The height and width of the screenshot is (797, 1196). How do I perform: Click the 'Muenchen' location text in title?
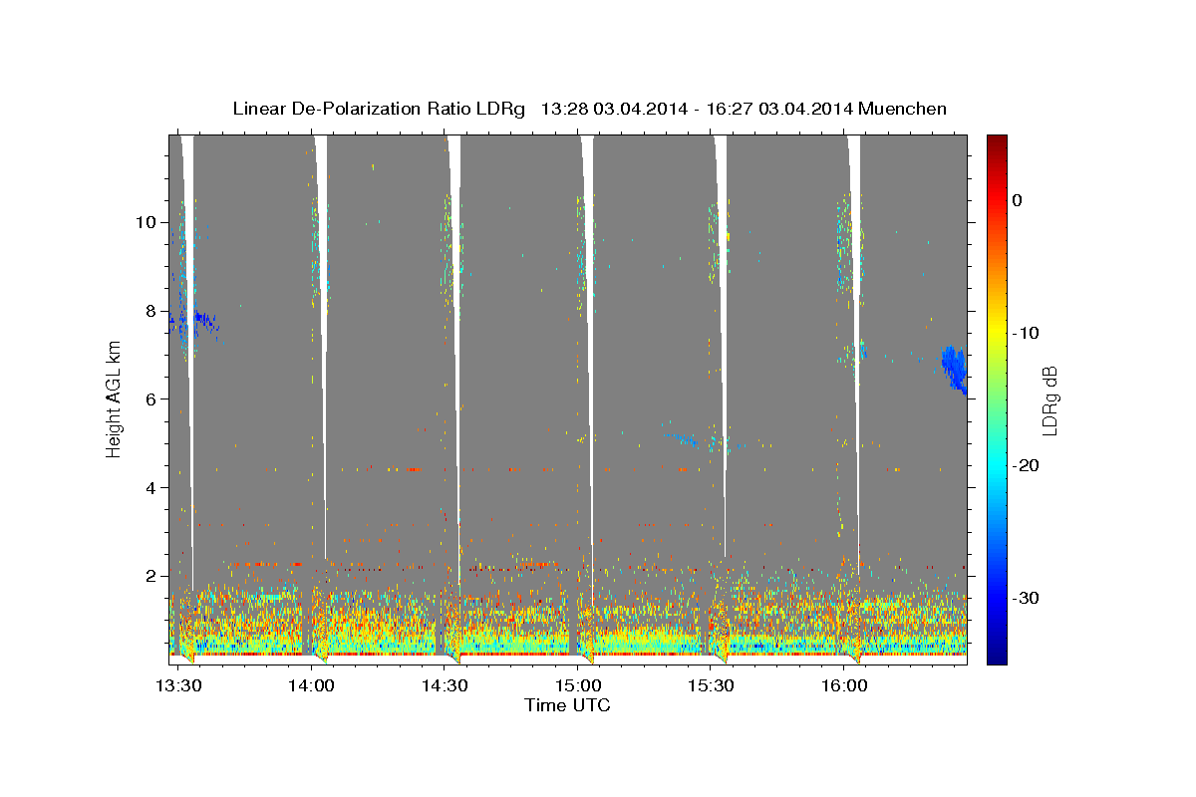point(904,109)
